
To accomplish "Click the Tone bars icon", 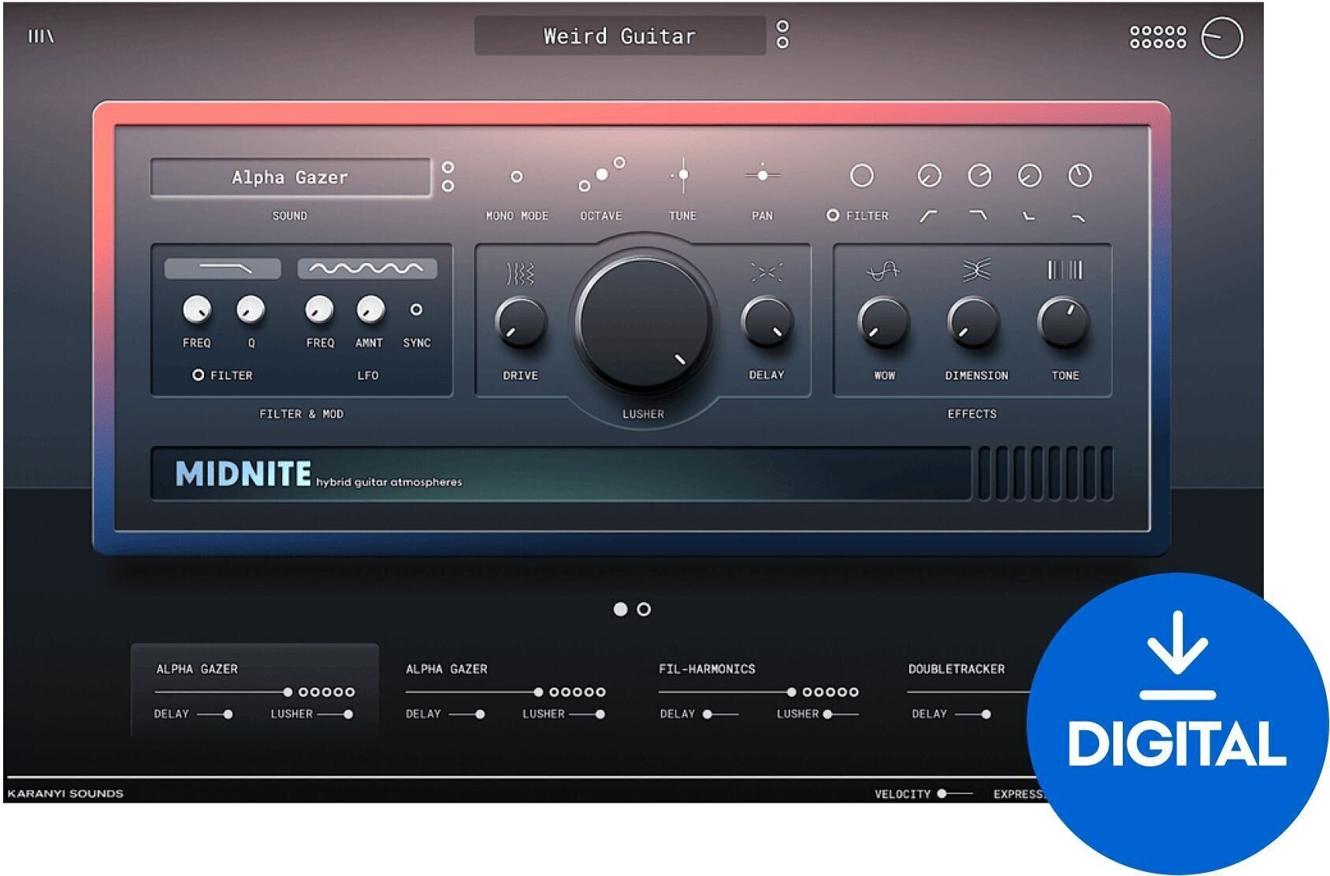I will pyautogui.click(x=1066, y=269).
